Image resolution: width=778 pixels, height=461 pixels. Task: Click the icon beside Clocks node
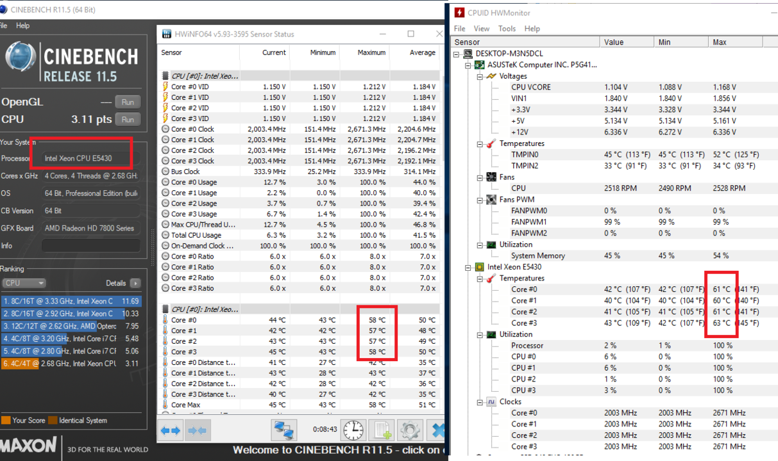[x=491, y=401]
